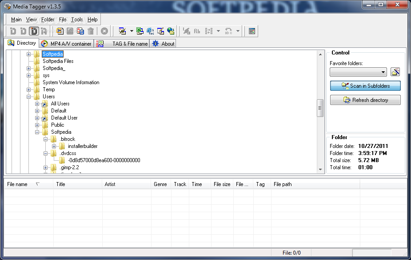Click the edit note with pencil icon
This screenshot has width=411, height=260.
[x=160, y=31]
